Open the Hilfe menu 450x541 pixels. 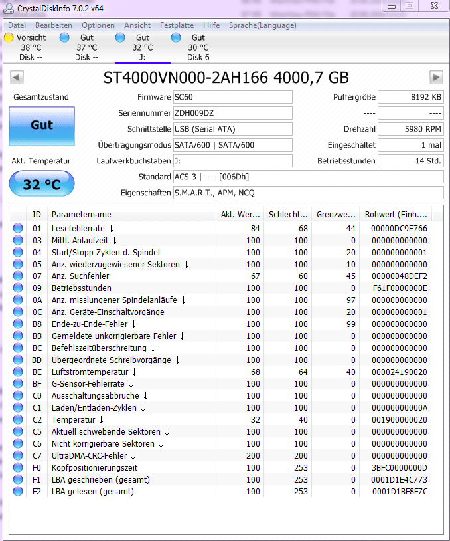click(x=212, y=25)
